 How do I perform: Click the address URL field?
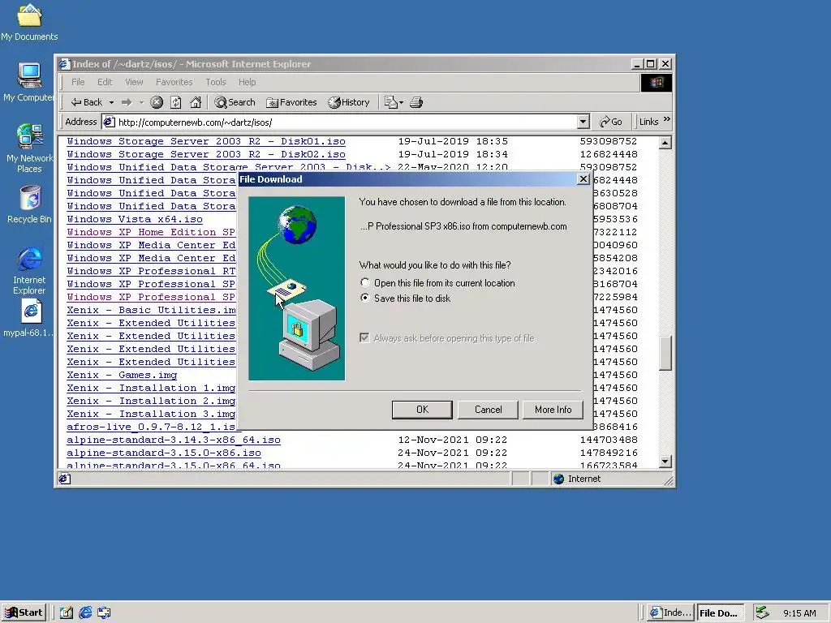pos(347,122)
